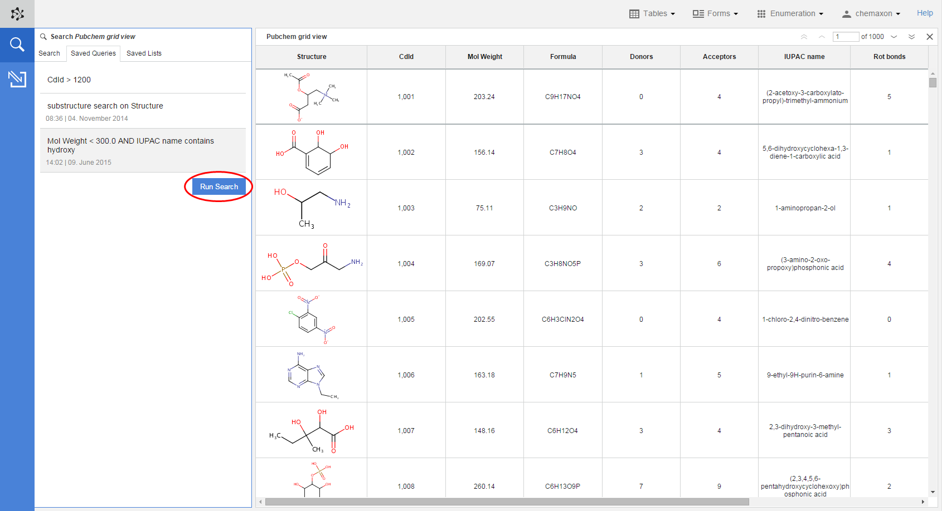Jump to first page using the double up chevron

point(804,36)
